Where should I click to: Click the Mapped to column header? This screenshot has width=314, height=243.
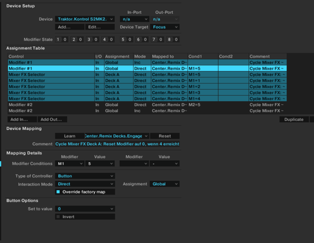(x=169, y=57)
